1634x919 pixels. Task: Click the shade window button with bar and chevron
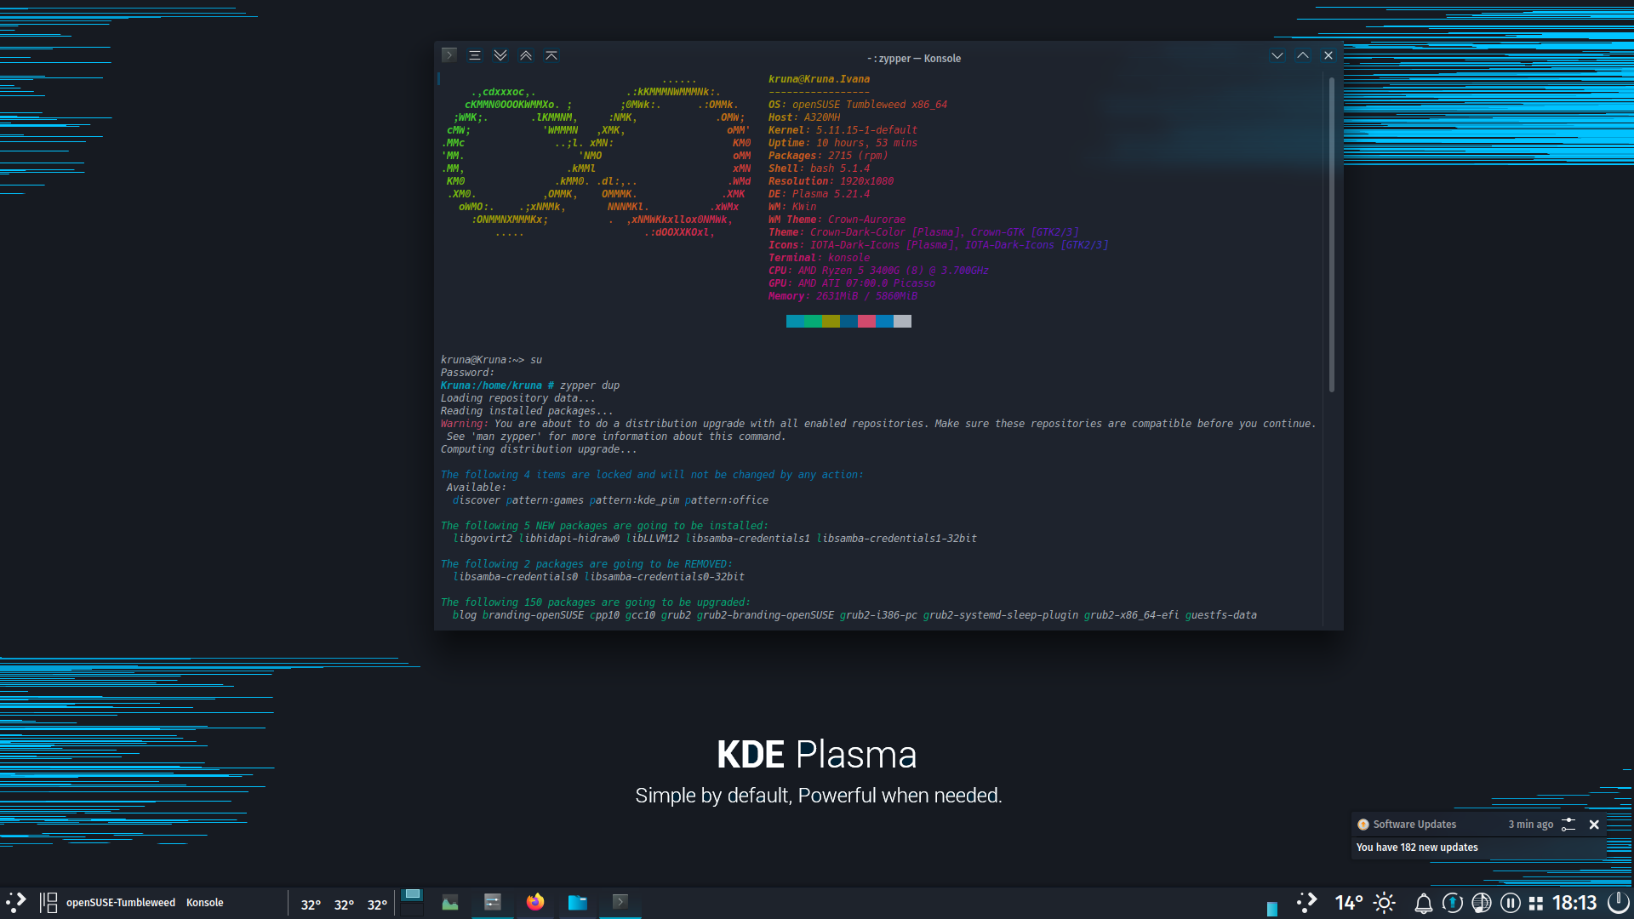click(x=551, y=55)
